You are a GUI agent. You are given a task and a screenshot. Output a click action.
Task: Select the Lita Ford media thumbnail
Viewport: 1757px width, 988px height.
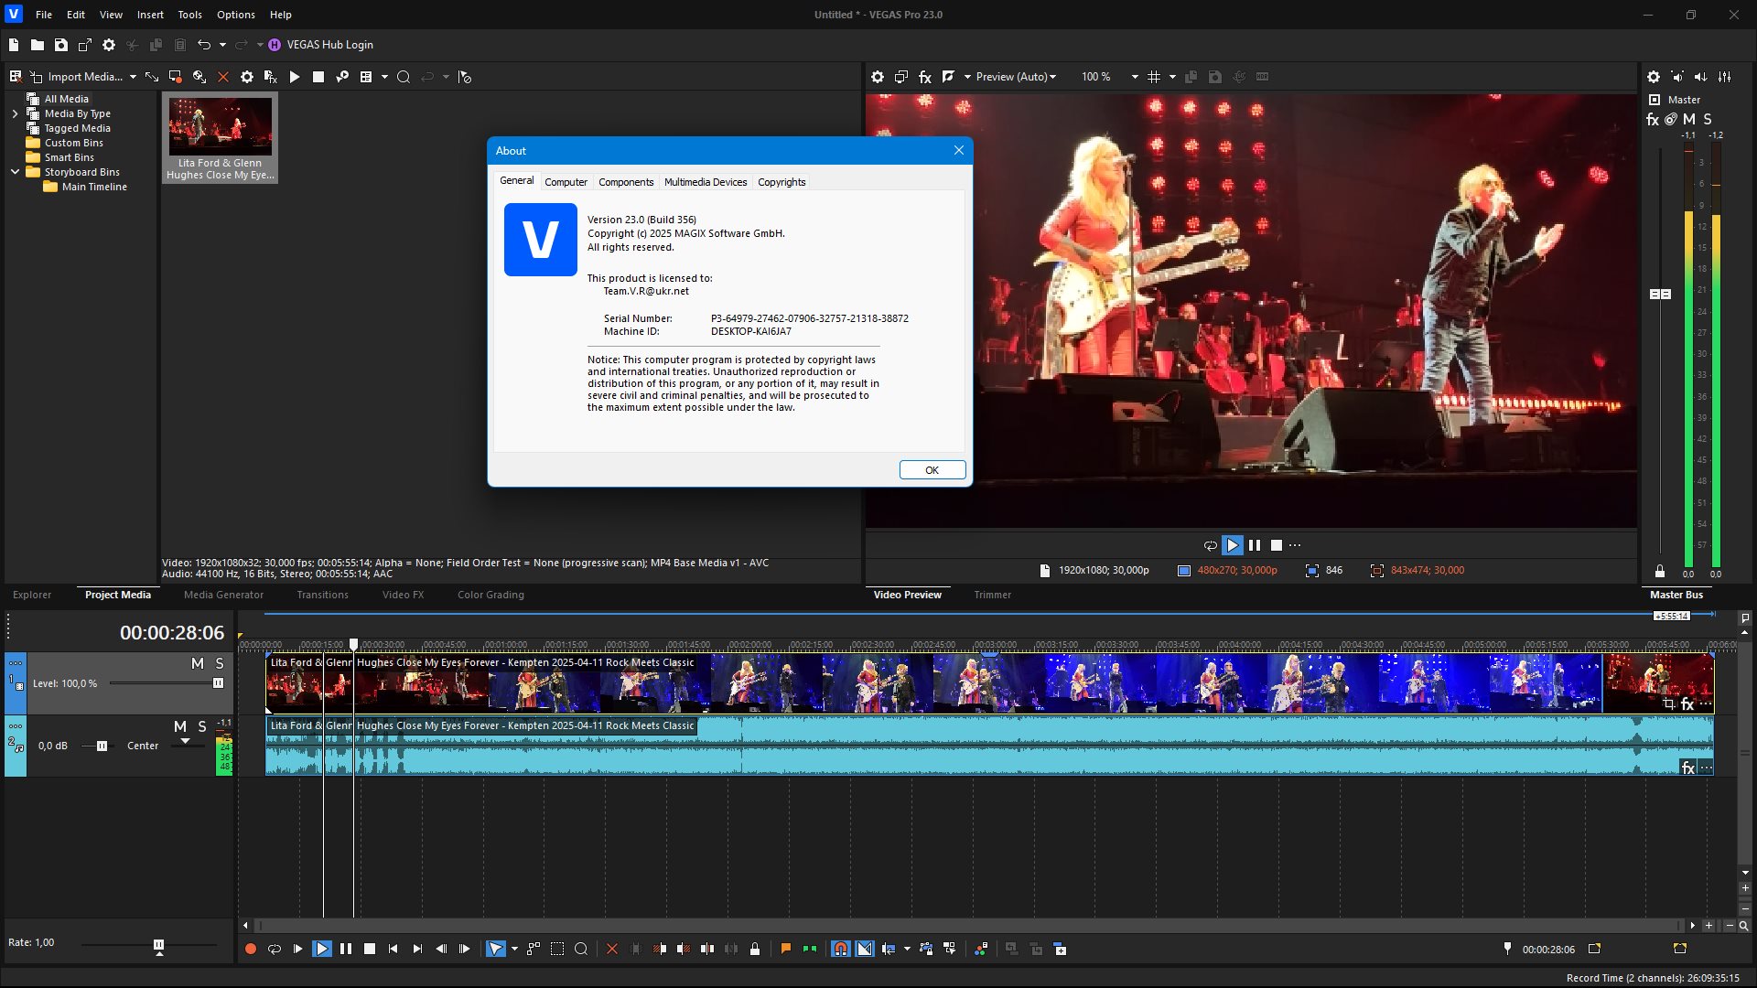220,126
